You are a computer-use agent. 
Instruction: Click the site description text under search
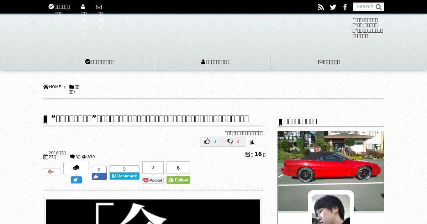click(x=368, y=28)
